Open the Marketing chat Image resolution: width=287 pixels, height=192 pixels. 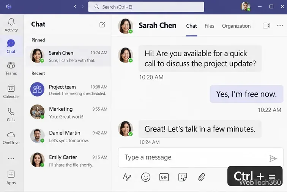point(68,112)
